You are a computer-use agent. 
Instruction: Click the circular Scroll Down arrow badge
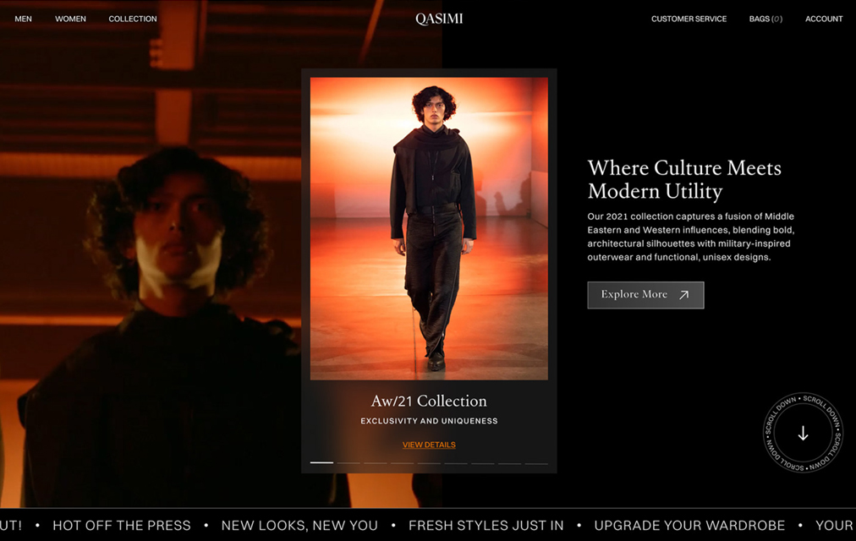tap(803, 434)
